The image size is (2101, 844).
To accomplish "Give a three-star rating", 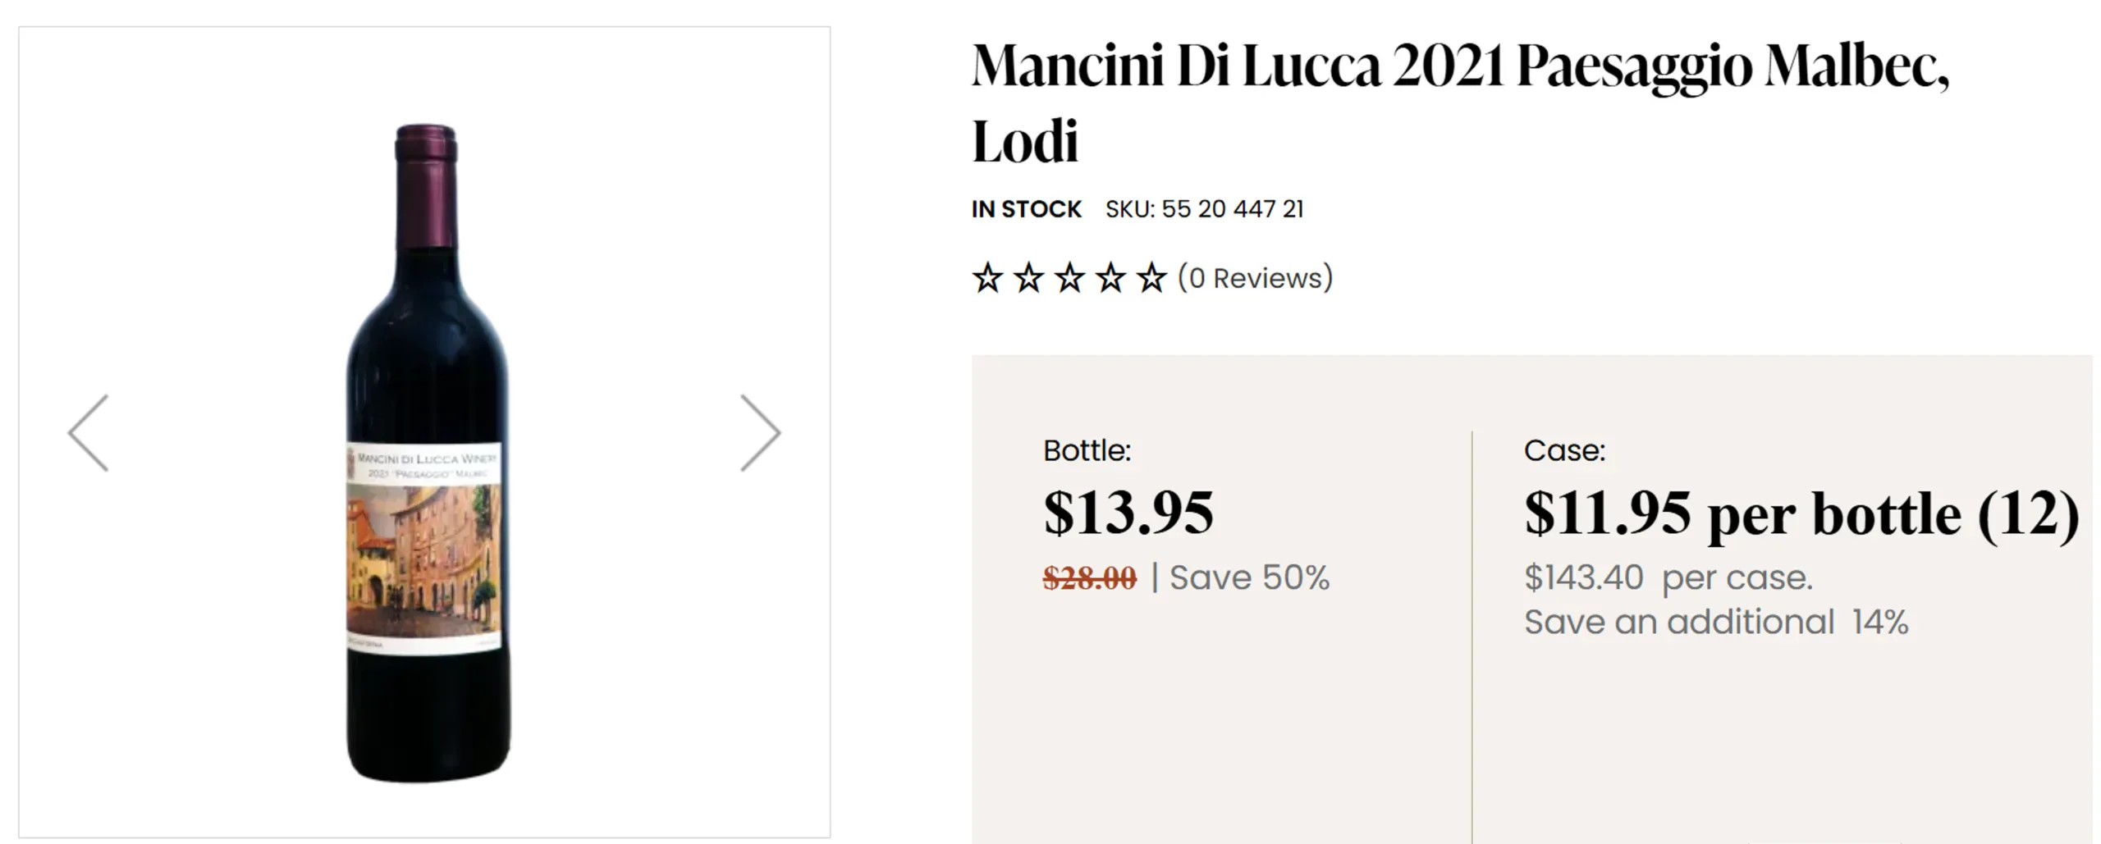I will [x=1069, y=278].
